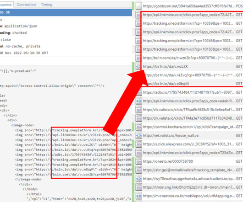This screenshot has height=202, width=243.
Task: Select the linkmine app_code=T23dZo request URL
Action: (x=189, y=153)
